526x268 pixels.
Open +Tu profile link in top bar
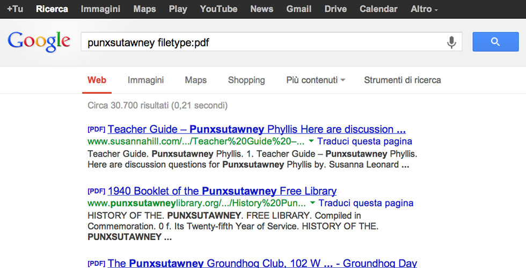pos(14,9)
